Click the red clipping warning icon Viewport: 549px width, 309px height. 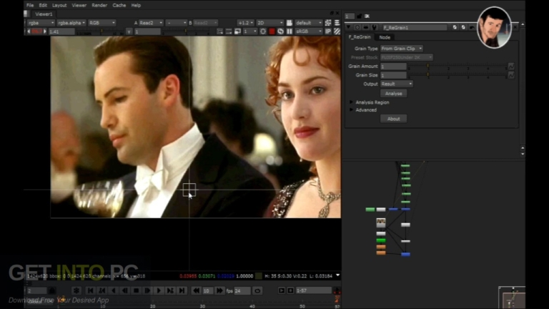272,31
